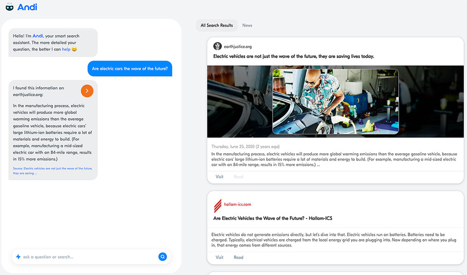
Task: Click the blue Source link under the answer
Action: [x=52, y=170]
